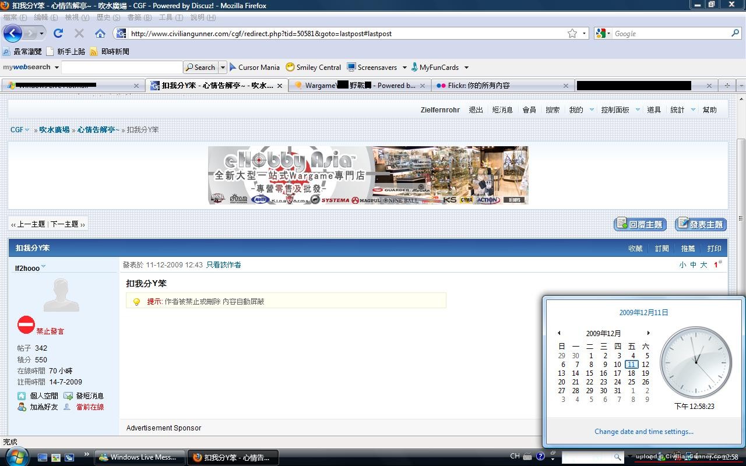The height and width of the screenshot is (466, 746).
Task: Click Change date and time settings link
Action: coord(643,432)
